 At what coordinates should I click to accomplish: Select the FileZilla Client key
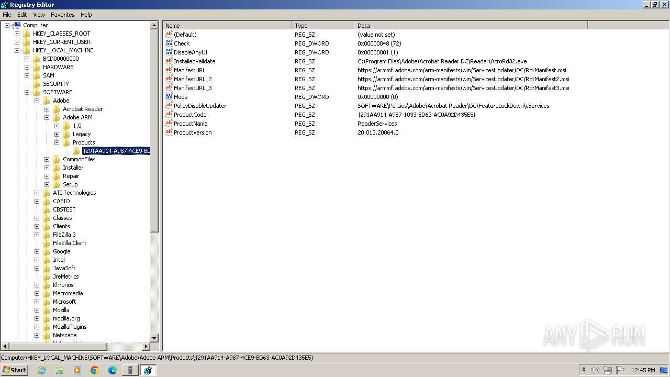pyautogui.click(x=70, y=243)
